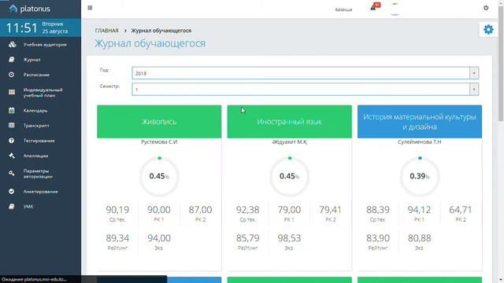504x283 pixels.
Task: Open the hamburger menu icon
Action: (x=90, y=8)
